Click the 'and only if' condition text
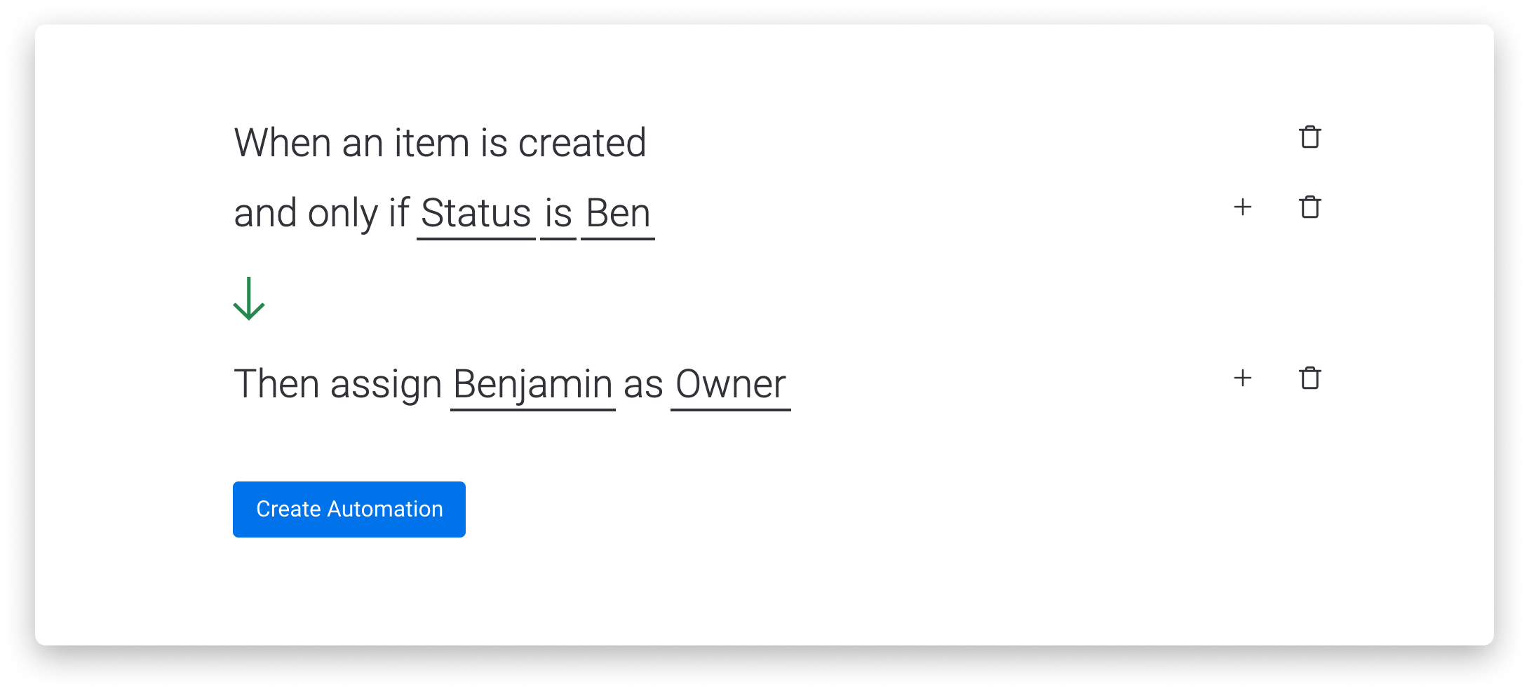The width and height of the screenshot is (1529, 691). 321,214
